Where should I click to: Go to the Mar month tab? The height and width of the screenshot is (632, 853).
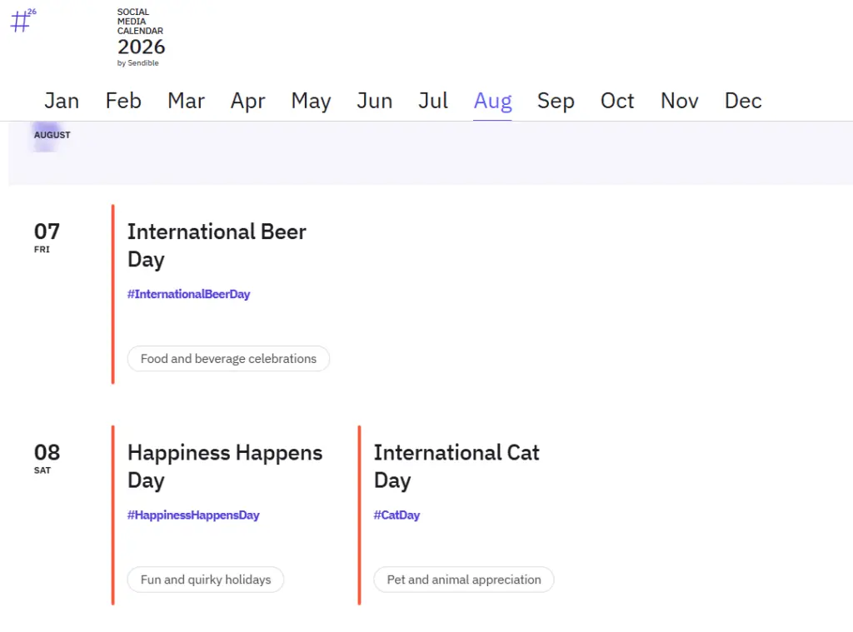(186, 101)
